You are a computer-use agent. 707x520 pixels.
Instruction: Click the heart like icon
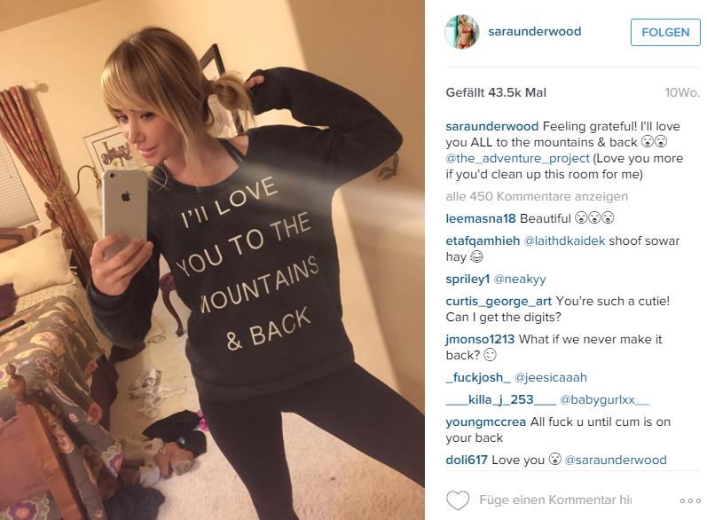tap(458, 500)
